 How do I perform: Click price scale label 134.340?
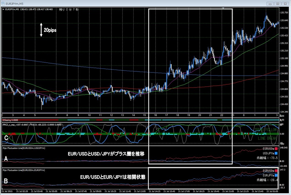[x=284, y=112]
